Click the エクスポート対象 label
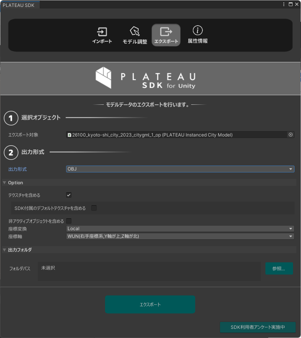The image size is (301, 338). tap(23, 135)
